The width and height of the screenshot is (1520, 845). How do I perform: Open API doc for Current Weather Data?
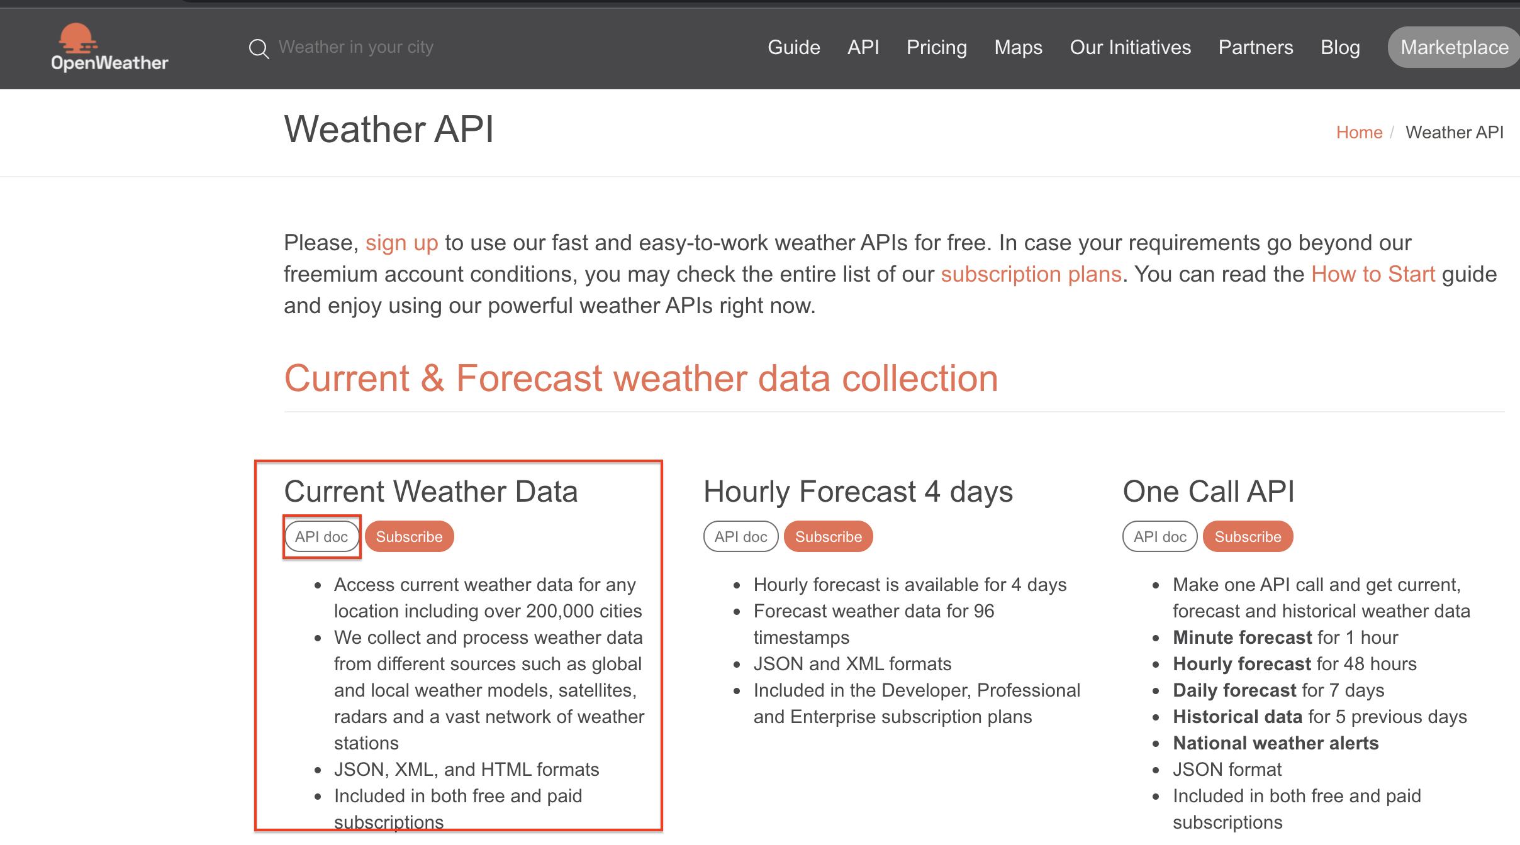(x=321, y=536)
